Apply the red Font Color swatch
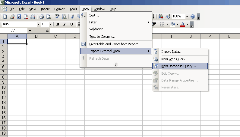 point(183,24)
